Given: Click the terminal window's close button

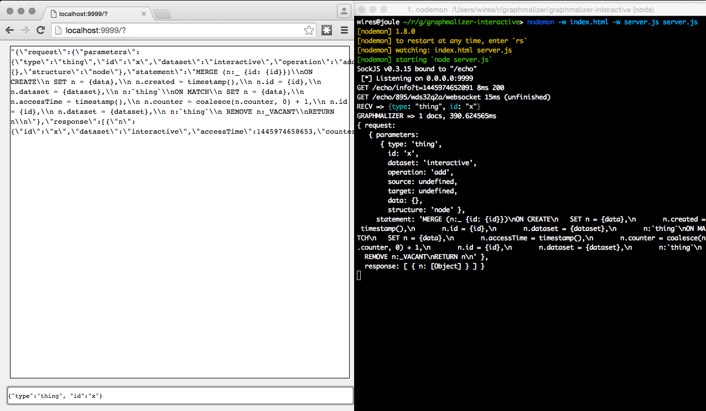Looking at the screenshot, I should tap(363, 9).
